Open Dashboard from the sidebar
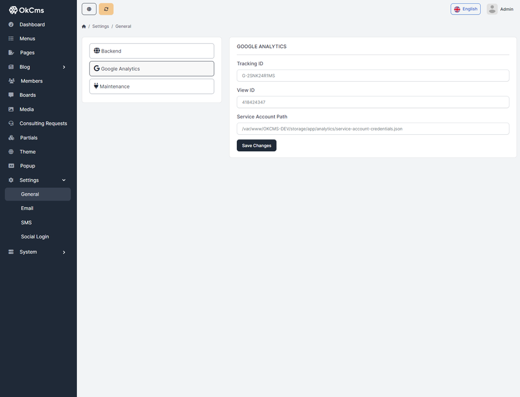Viewport: 520px width, 397px height. pos(32,24)
